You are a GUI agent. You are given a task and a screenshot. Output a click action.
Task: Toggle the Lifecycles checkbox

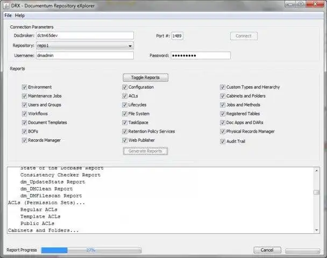pos(125,105)
